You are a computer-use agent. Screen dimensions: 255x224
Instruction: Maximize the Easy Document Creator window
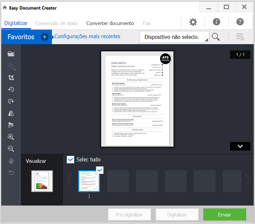click(226, 7)
